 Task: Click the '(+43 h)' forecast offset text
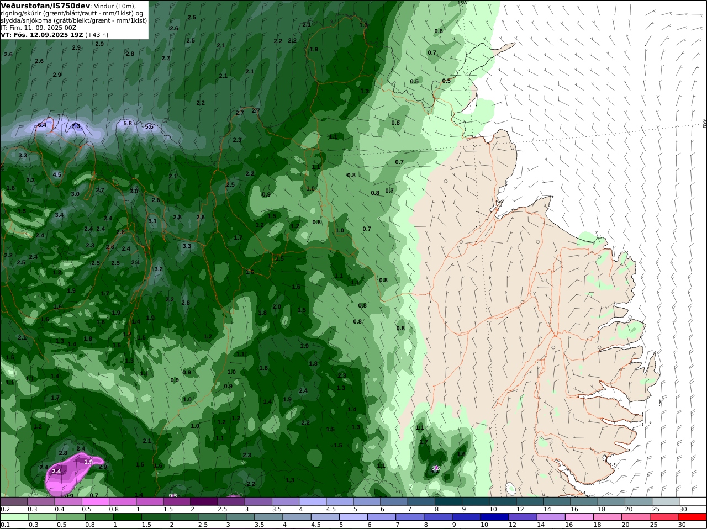coord(97,34)
